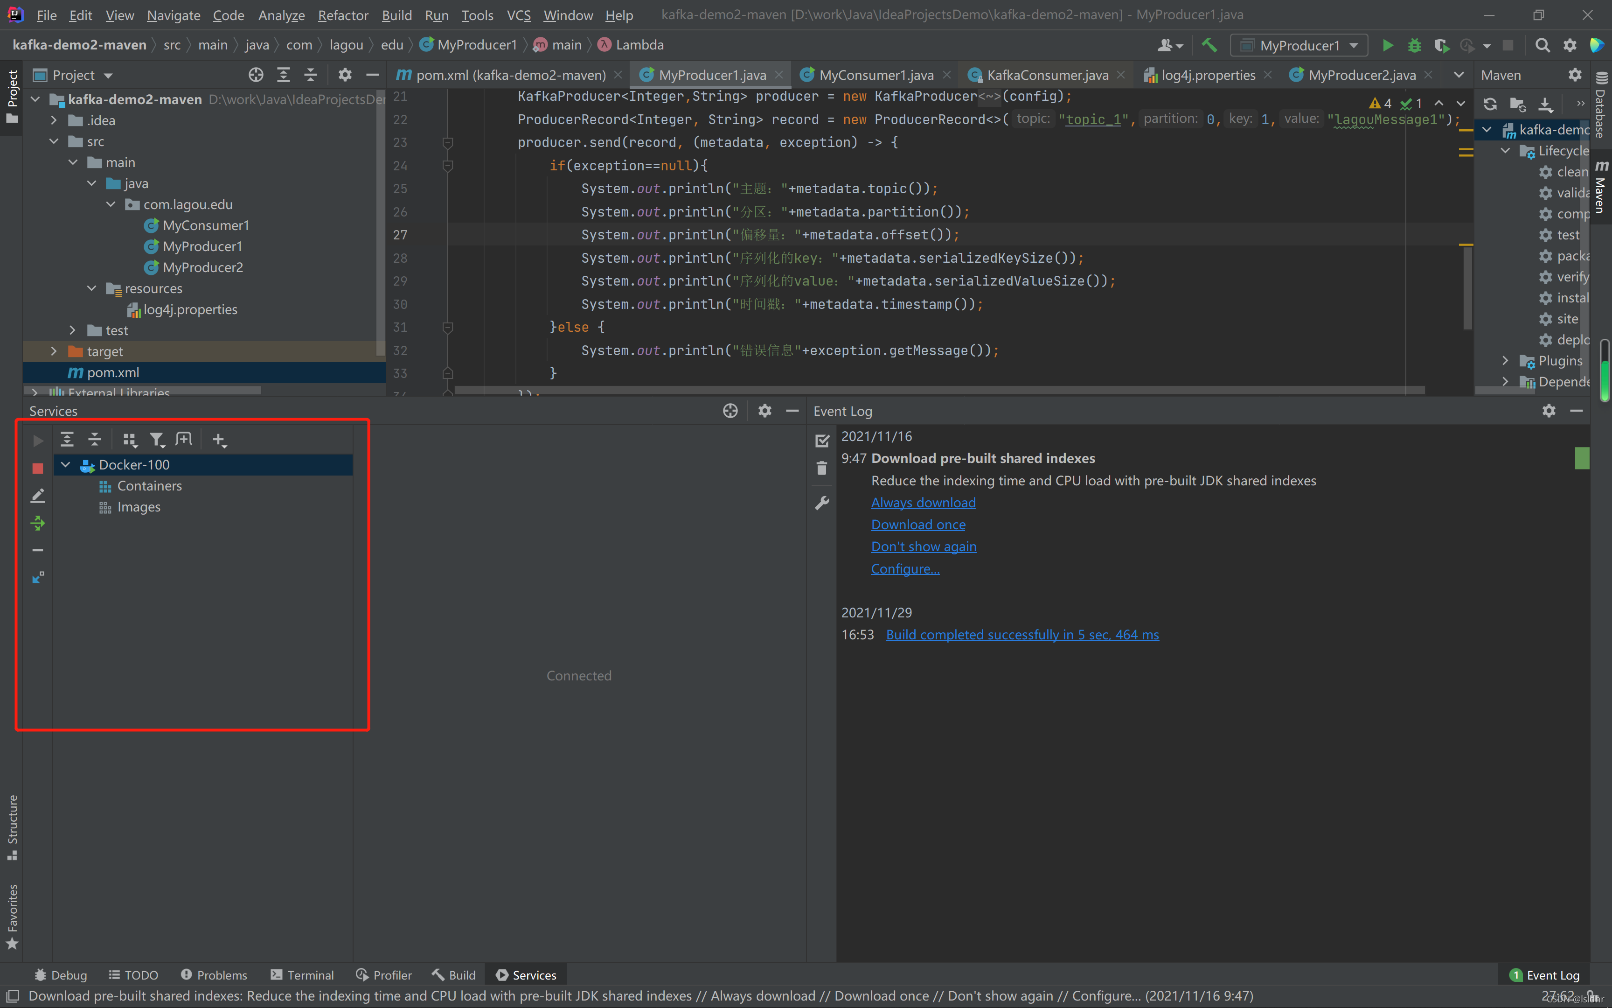Screen dimensions: 1612x1008
Task: Toggle the Event Log panel visibility
Action: 1549,974
